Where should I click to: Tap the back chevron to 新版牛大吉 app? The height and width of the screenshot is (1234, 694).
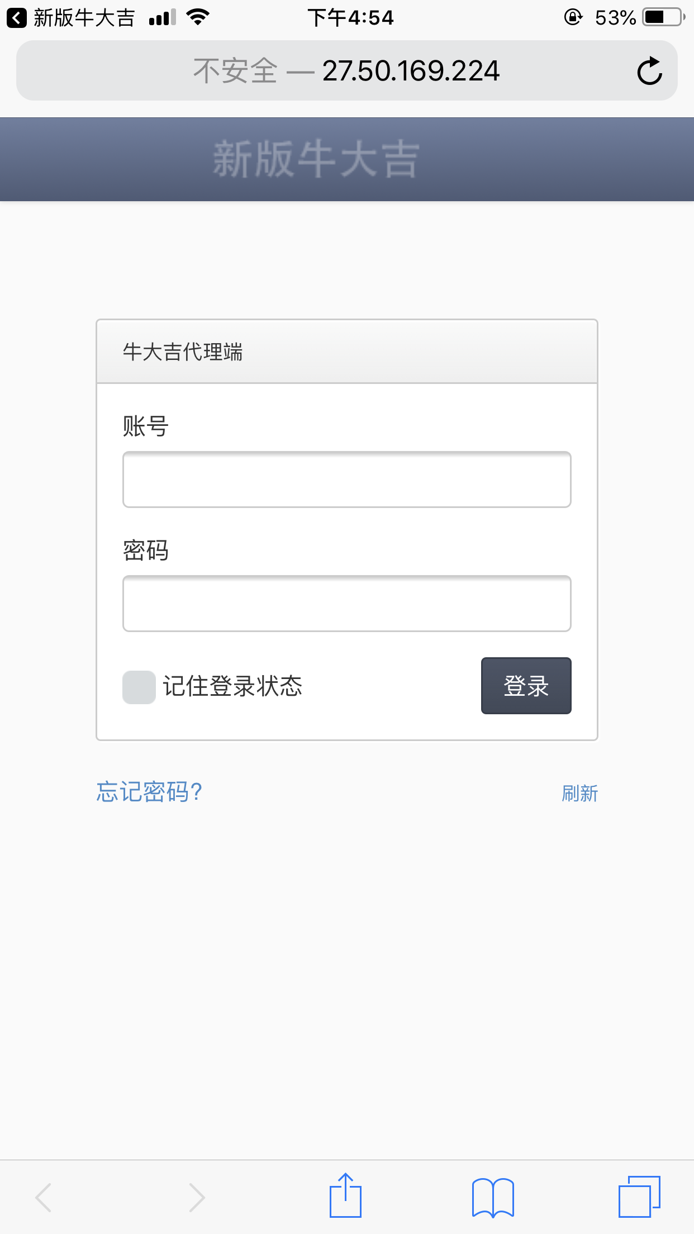click(17, 18)
